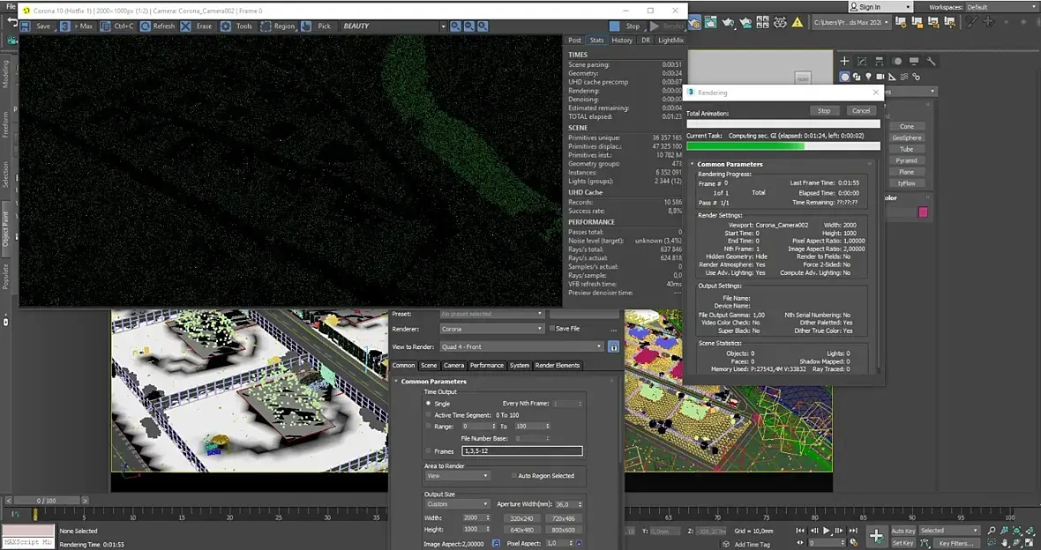Click Cancel in the Rendering dialog
The image size is (1041, 550).
click(861, 111)
